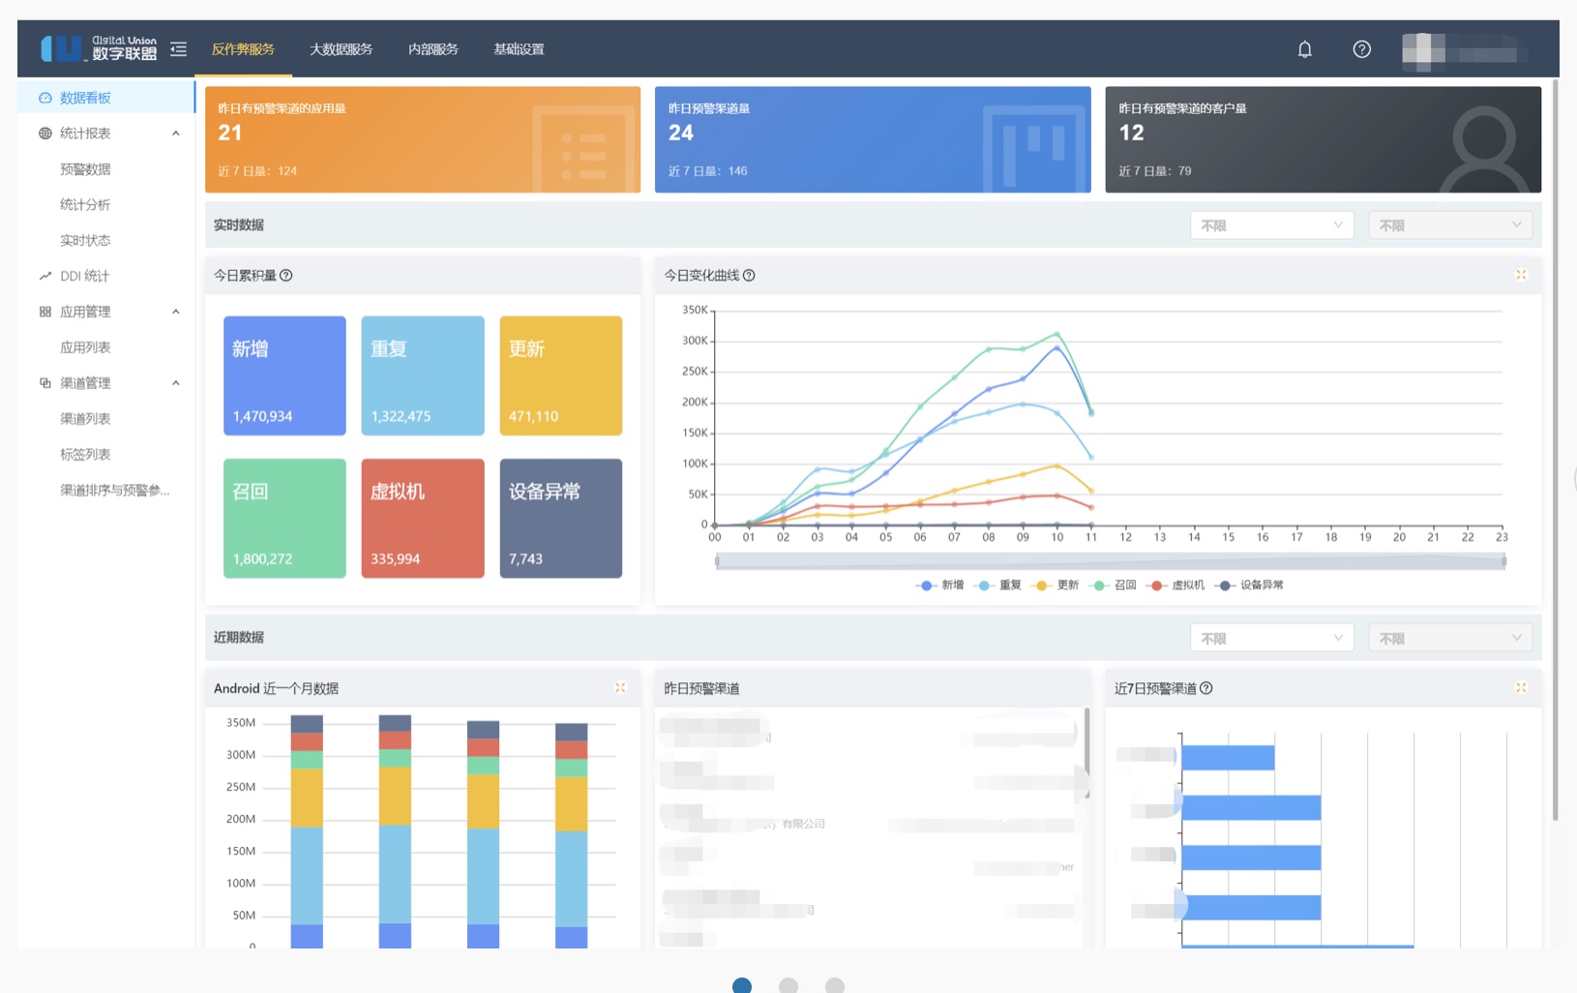This screenshot has width=1577, height=993.
Task: Click the main page vertical scrollbar
Action: tap(1555, 450)
